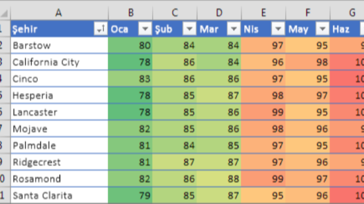Open the Mar column filter dropdown
Viewport: 364px width, 204px height.
pos(234,29)
